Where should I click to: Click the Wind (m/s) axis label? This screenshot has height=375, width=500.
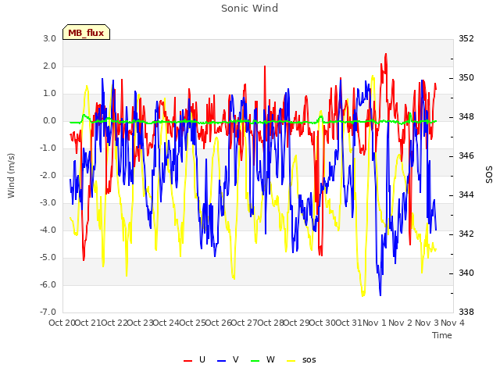11,176
